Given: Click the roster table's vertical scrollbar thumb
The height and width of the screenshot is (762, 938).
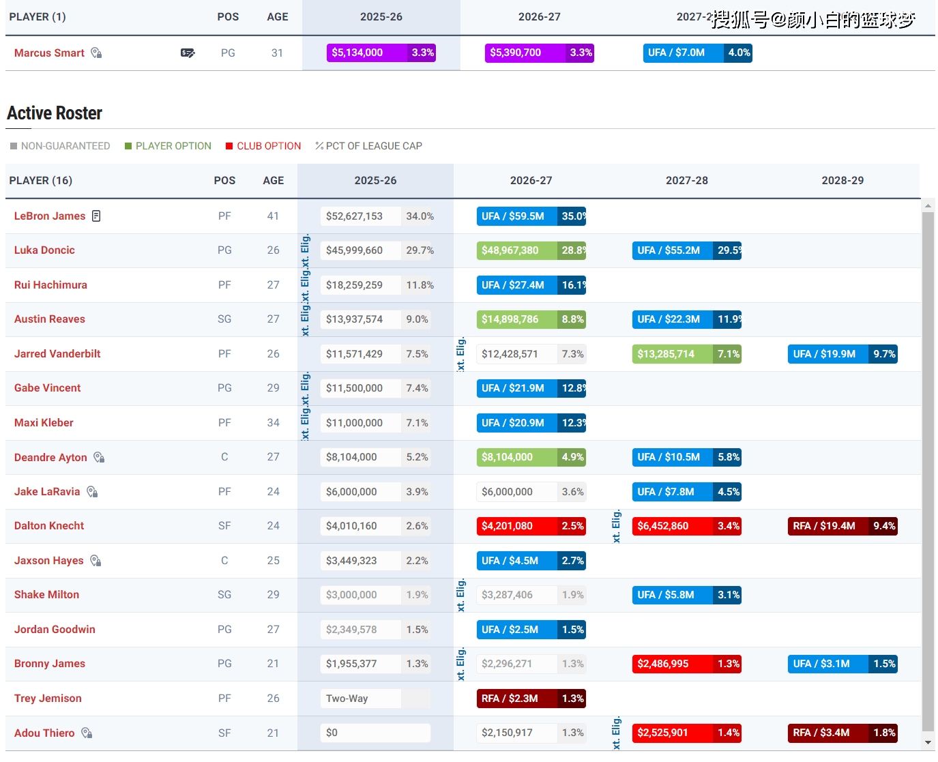Looking at the screenshot, I should pyautogui.click(x=928, y=471).
